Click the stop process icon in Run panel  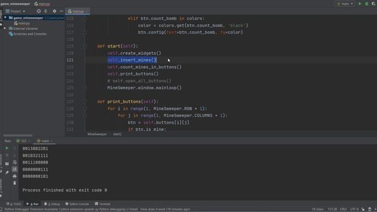point(7,155)
